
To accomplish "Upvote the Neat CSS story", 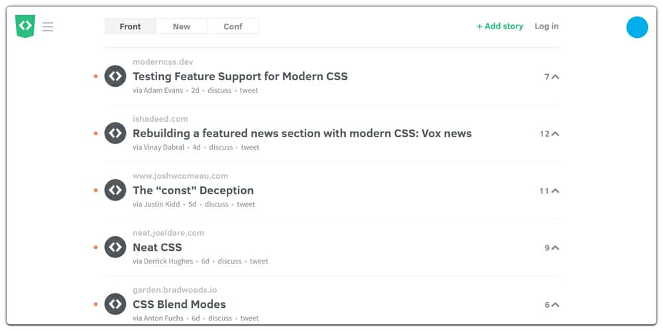I will click(555, 248).
